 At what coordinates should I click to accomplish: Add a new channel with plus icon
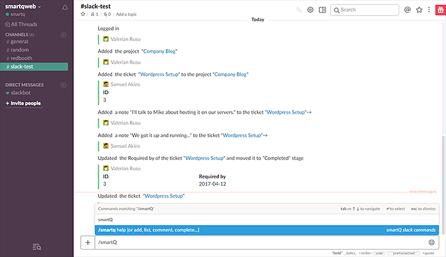click(x=63, y=35)
